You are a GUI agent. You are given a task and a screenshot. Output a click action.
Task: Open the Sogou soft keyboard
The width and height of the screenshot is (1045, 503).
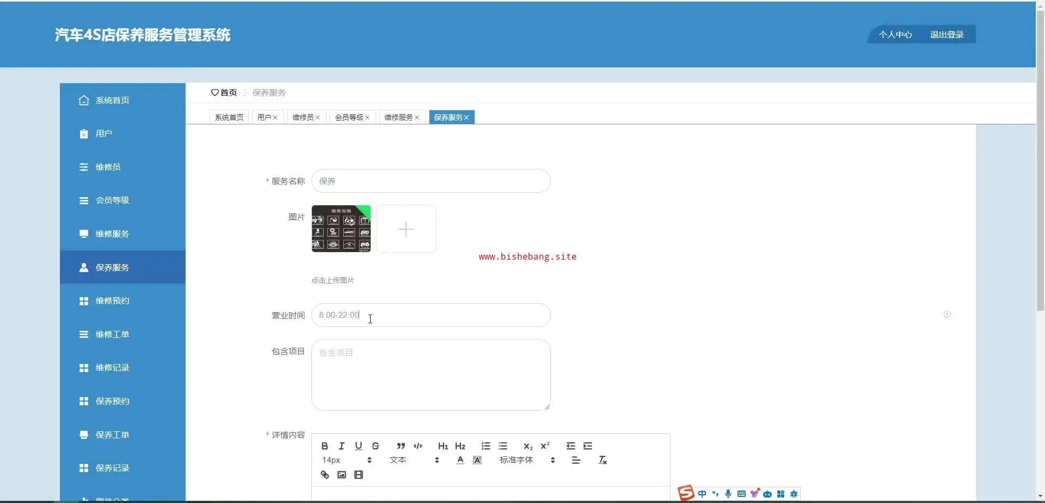pos(741,494)
